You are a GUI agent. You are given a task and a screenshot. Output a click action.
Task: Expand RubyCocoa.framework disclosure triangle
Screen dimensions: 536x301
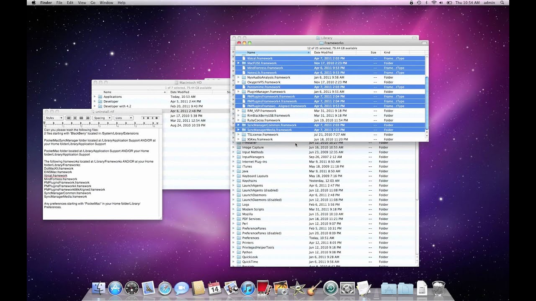[239, 120]
